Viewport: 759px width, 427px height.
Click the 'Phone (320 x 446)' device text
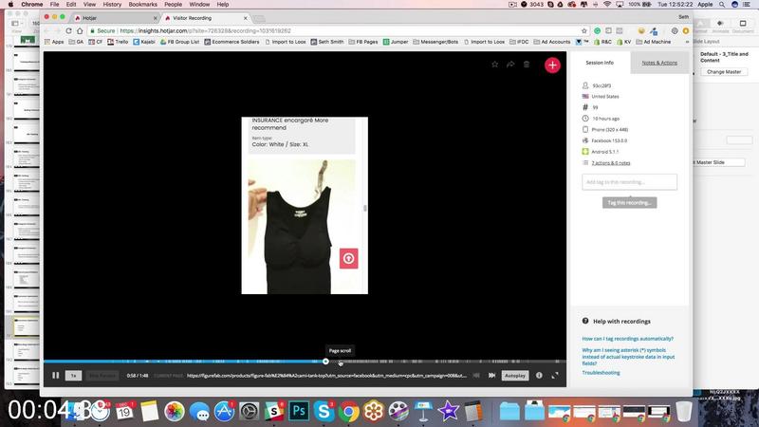(x=609, y=129)
